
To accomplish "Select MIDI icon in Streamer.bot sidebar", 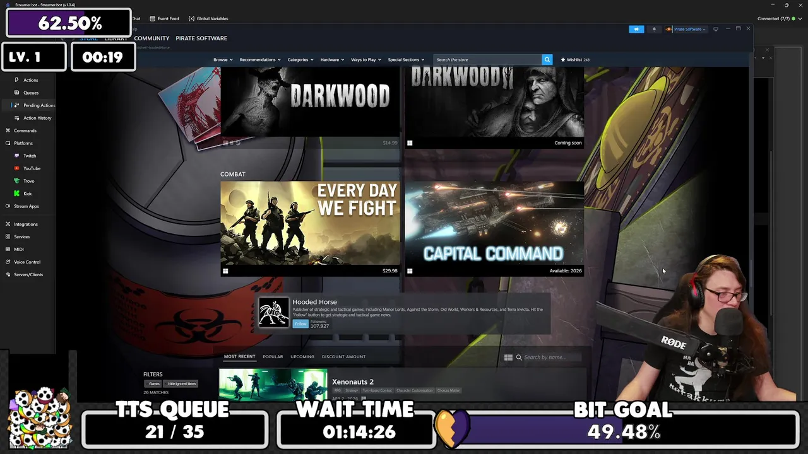I will click(8, 249).
